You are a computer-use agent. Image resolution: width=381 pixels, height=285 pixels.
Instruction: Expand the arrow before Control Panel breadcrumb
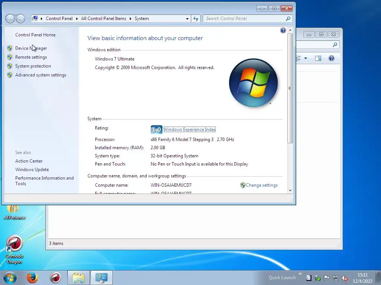point(42,19)
